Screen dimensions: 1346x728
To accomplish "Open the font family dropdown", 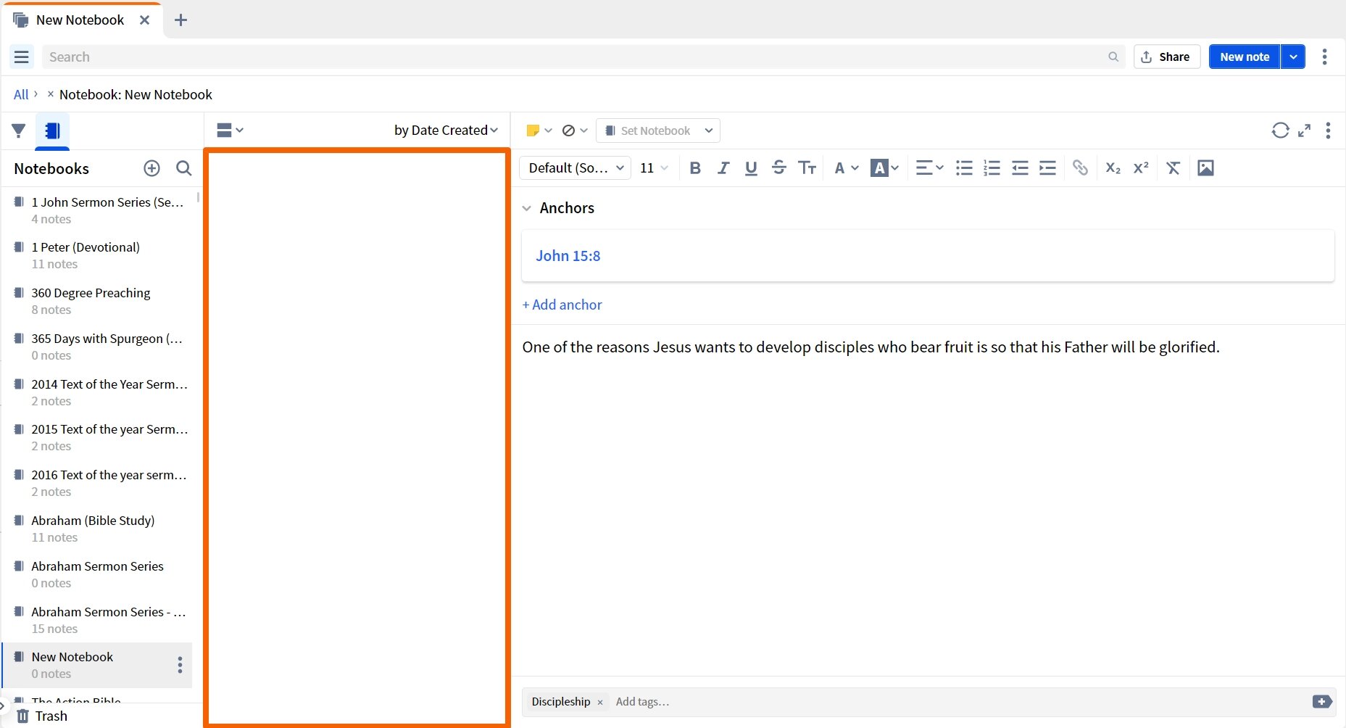I will (576, 168).
